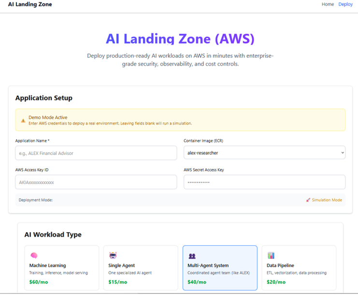
Task: Focus the AWS Access Key ID field
Action: click(96, 182)
